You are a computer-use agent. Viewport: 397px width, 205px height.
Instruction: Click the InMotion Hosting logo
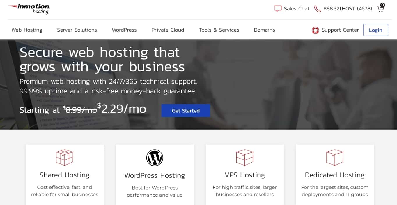coord(29,9)
